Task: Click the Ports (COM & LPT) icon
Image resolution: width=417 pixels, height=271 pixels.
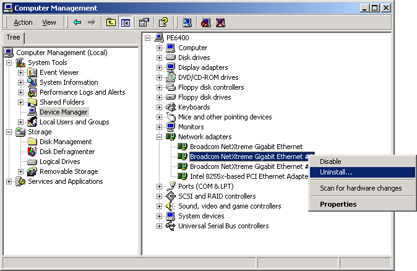Action: pos(171,186)
